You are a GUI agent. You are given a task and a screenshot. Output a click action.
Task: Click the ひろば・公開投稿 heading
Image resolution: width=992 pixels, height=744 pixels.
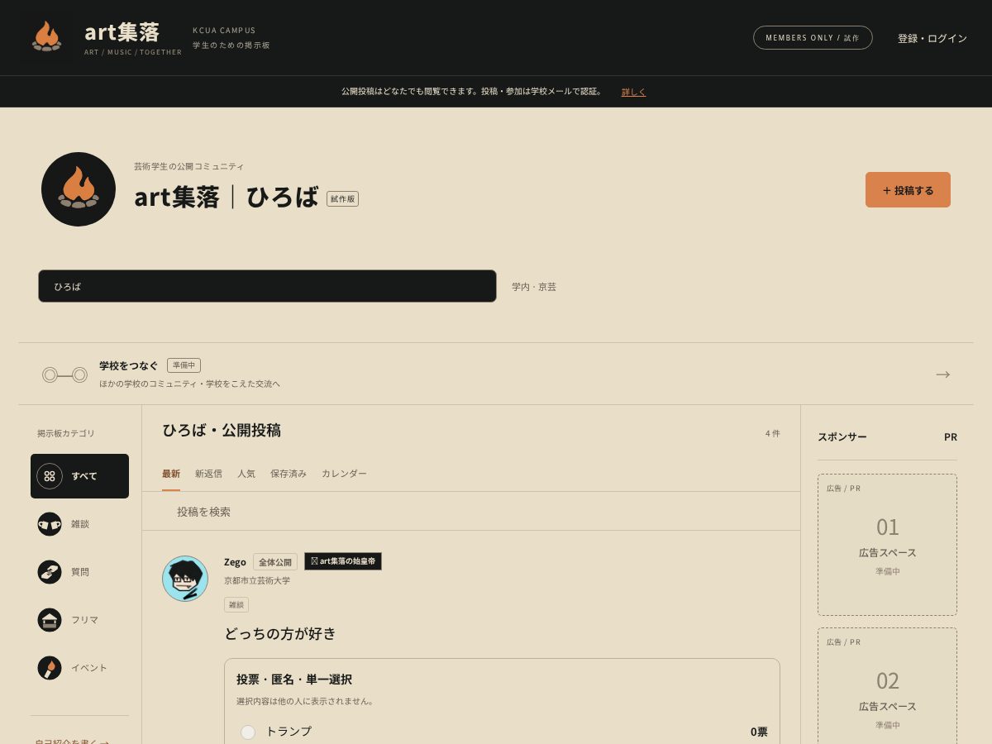point(222,431)
